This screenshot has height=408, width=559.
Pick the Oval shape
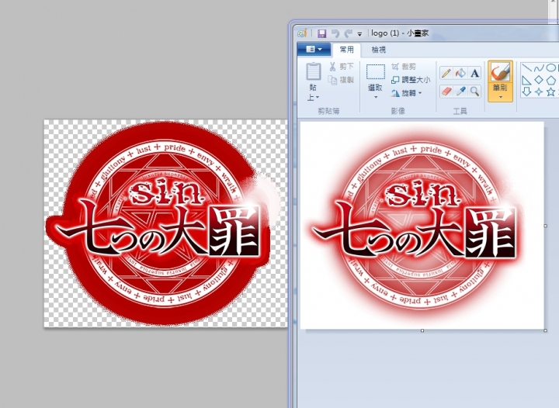[551, 67]
